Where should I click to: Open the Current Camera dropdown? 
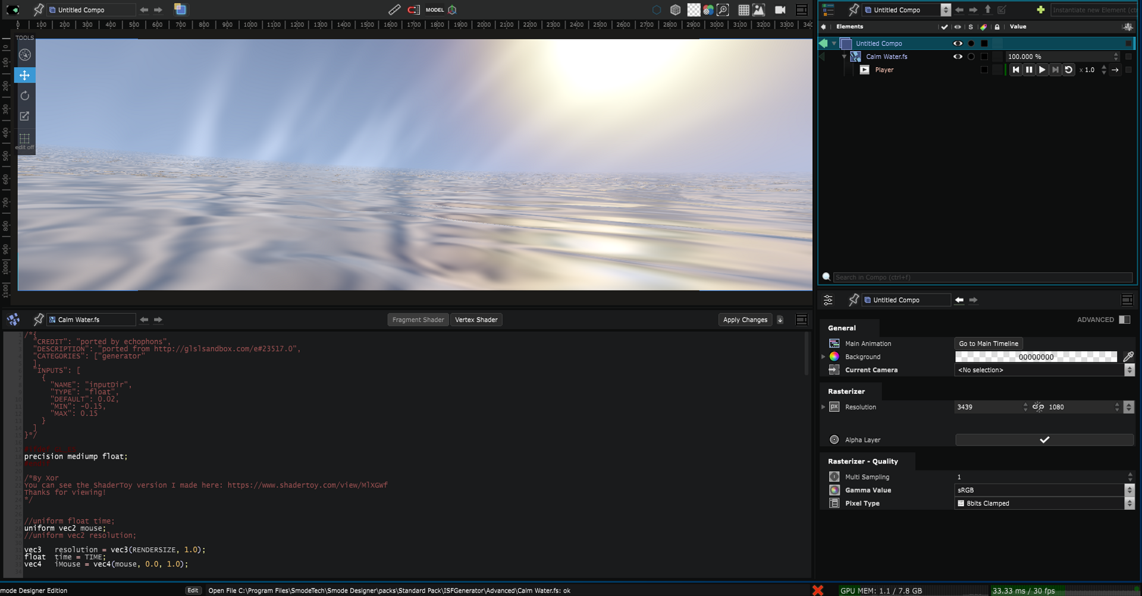(x=1044, y=370)
